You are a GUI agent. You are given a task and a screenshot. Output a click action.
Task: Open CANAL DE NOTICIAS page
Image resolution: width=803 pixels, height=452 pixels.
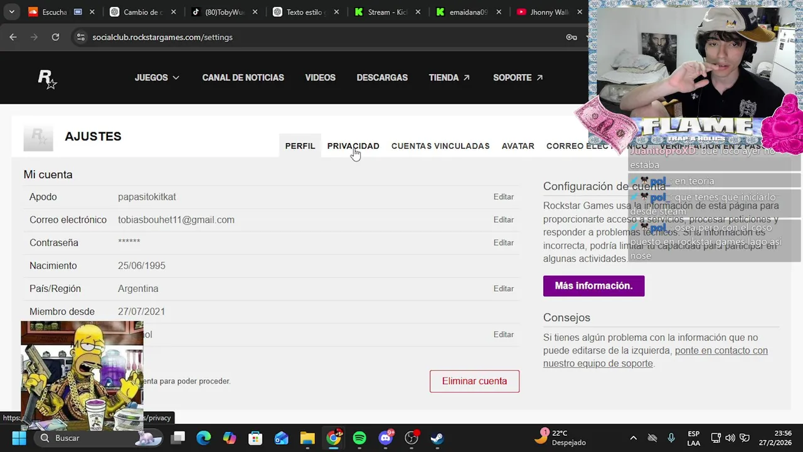point(243,77)
